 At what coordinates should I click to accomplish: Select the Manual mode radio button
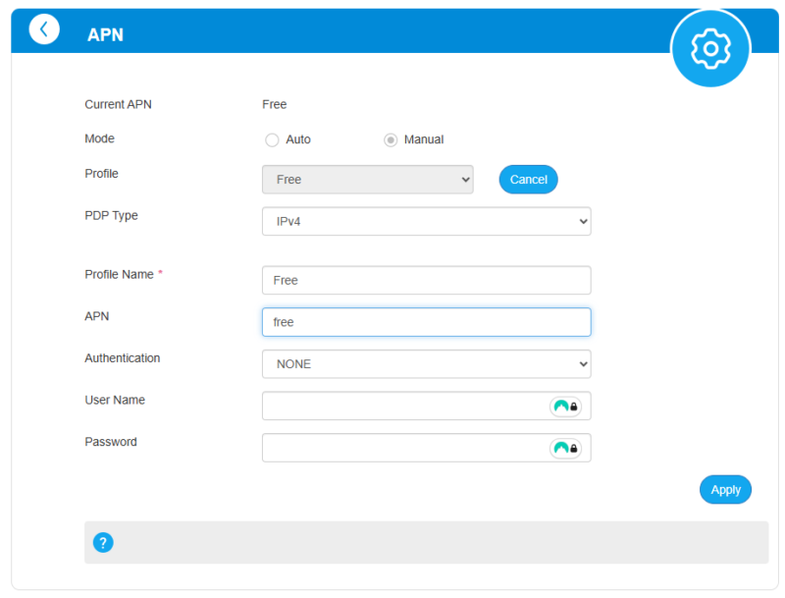tap(391, 139)
